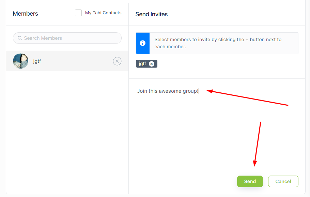Click the My Tabi Contacts label text
310x197 pixels.
[103, 13]
